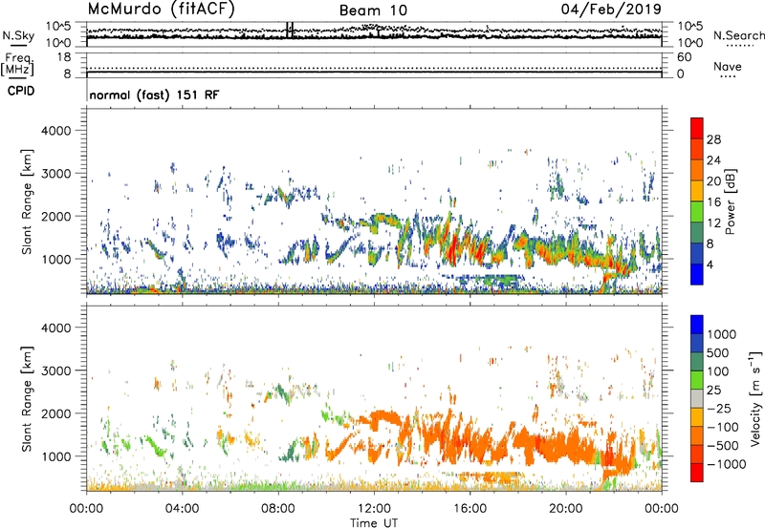Click the red Power colorbar segment above 28

[x=697, y=128]
